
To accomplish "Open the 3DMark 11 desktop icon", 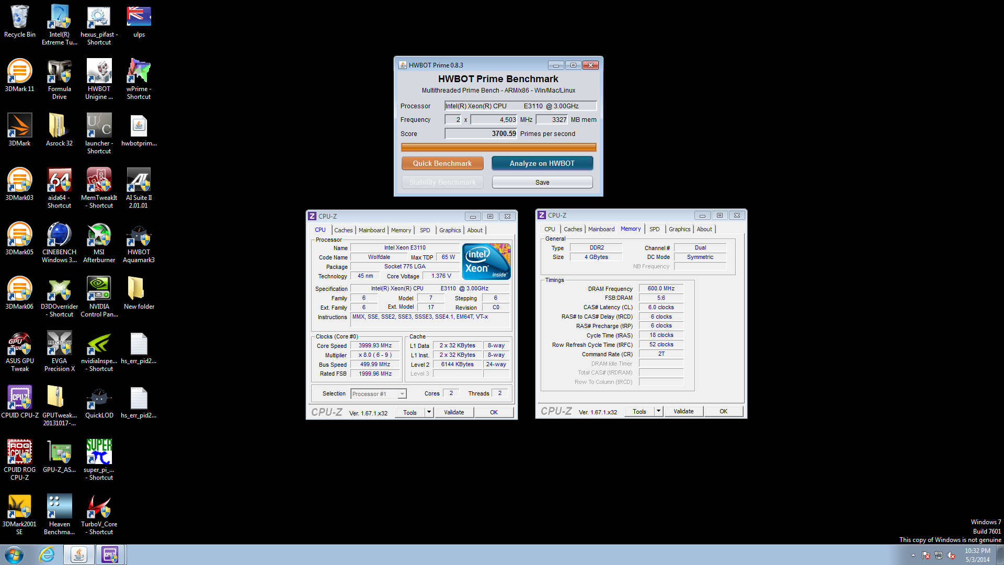I will 19,75.
